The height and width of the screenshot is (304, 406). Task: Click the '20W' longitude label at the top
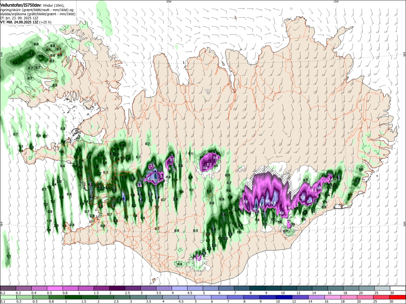tap(169, 2)
